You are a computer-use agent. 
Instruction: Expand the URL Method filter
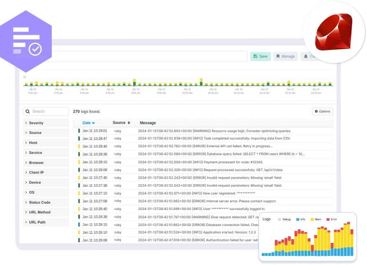(46, 212)
